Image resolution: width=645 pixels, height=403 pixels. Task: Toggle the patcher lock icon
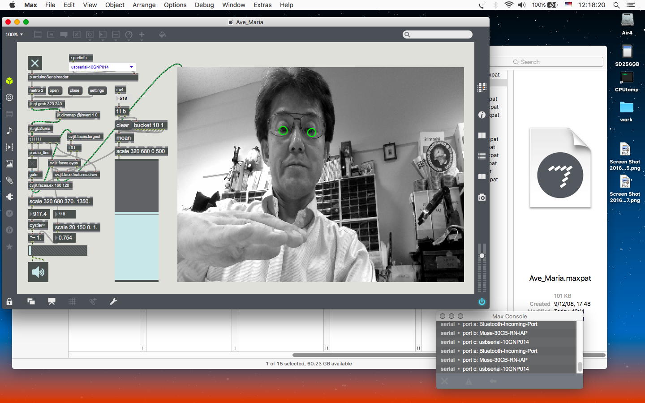pyautogui.click(x=9, y=301)
